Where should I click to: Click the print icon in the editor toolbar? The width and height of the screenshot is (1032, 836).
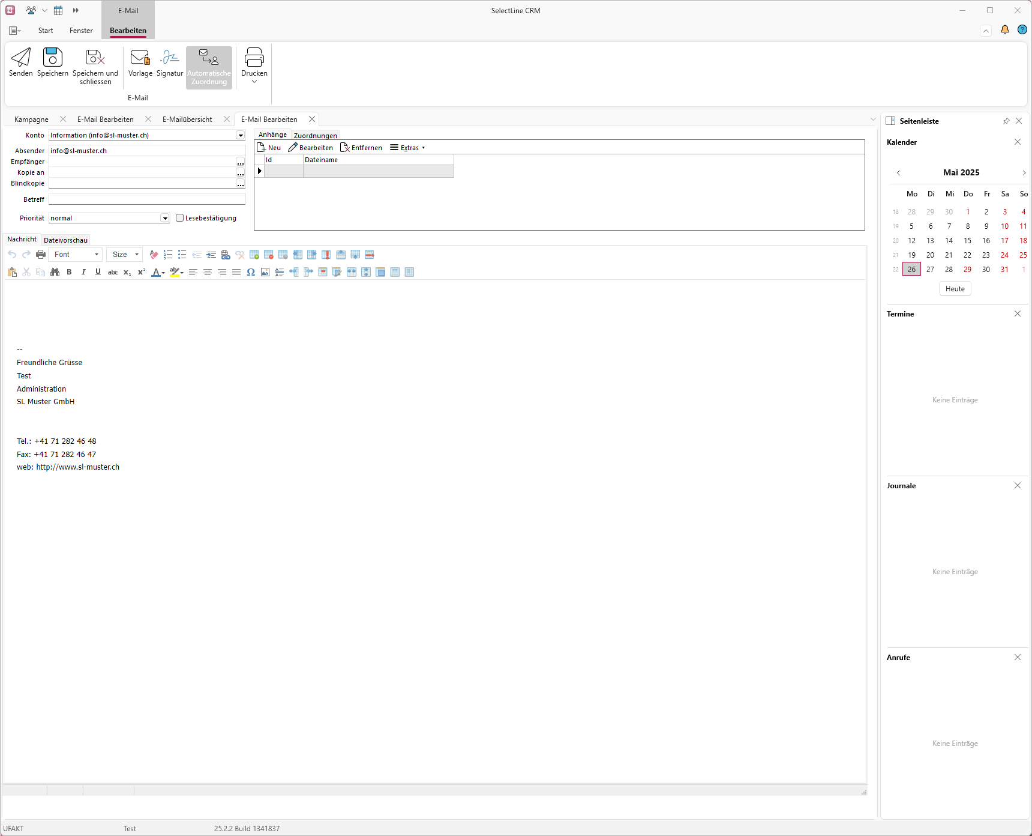[41, 255]
